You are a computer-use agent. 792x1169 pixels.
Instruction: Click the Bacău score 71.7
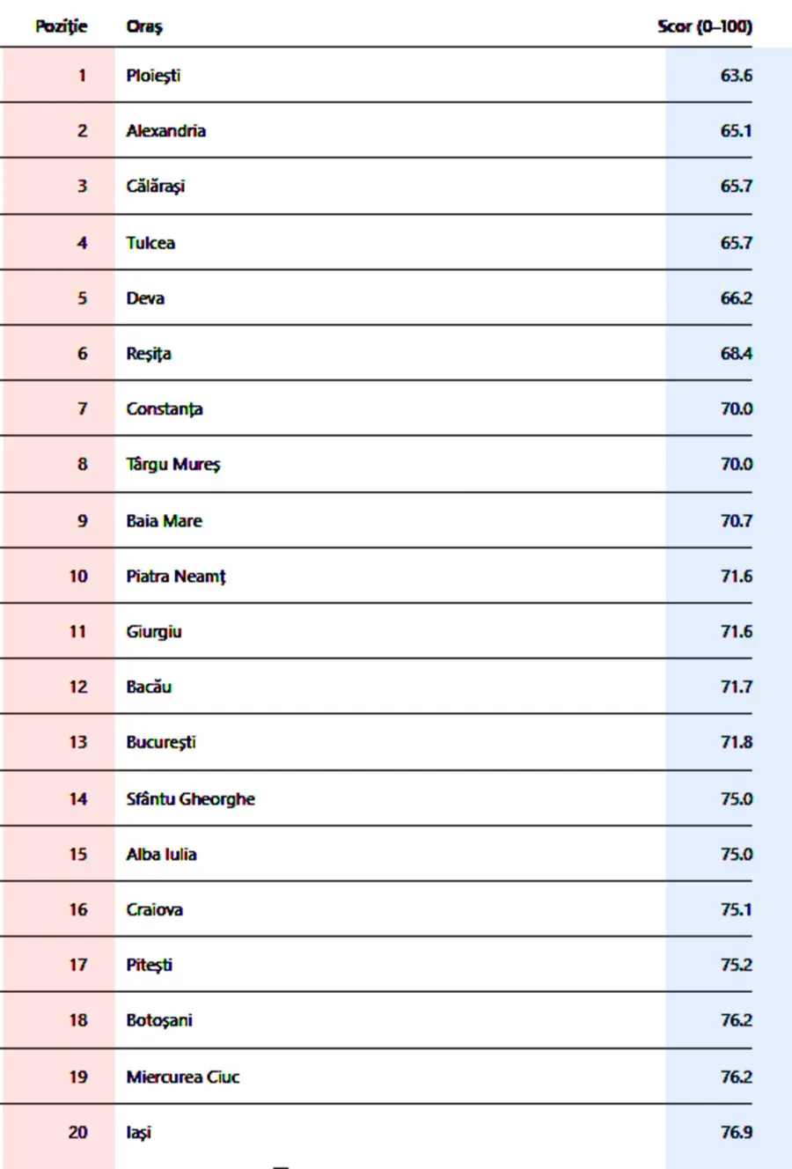(x=736, y=687)
